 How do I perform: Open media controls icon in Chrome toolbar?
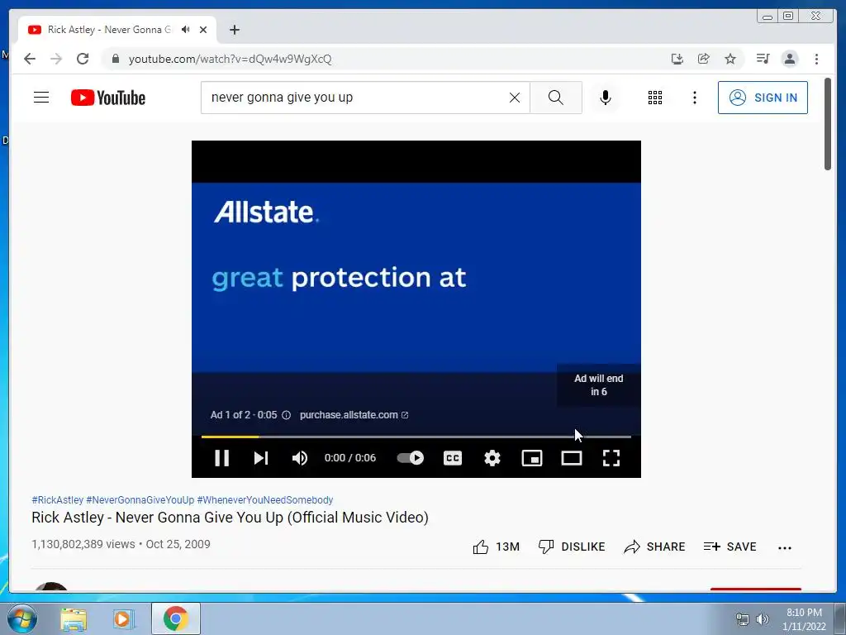[763, 59]
